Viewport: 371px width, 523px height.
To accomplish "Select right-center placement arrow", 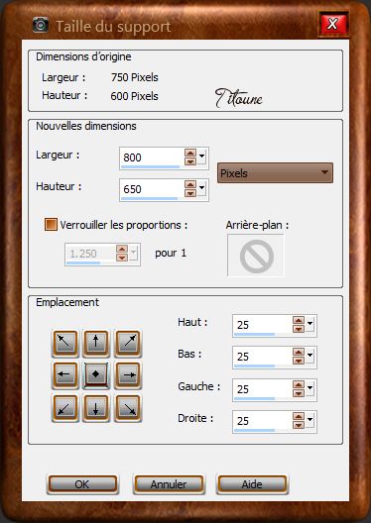I will tap(128, 375).
